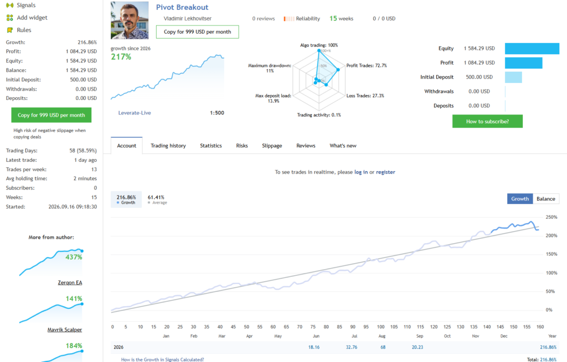This screenshot has width=567, height=362.
Task: Click the Rules flag icon
Action: click(x=10, y=30)
